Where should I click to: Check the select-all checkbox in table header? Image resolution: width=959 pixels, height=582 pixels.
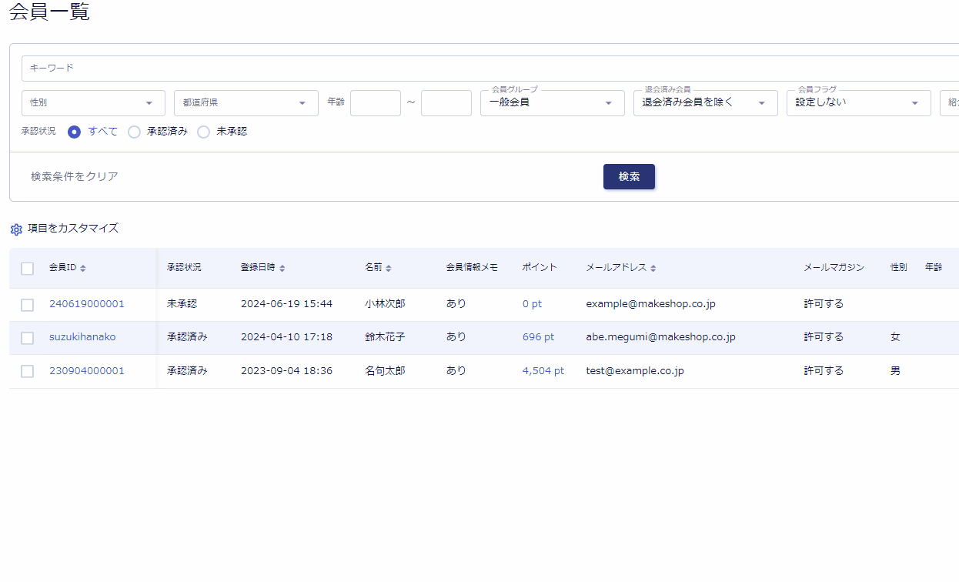[x=28, y=269]
